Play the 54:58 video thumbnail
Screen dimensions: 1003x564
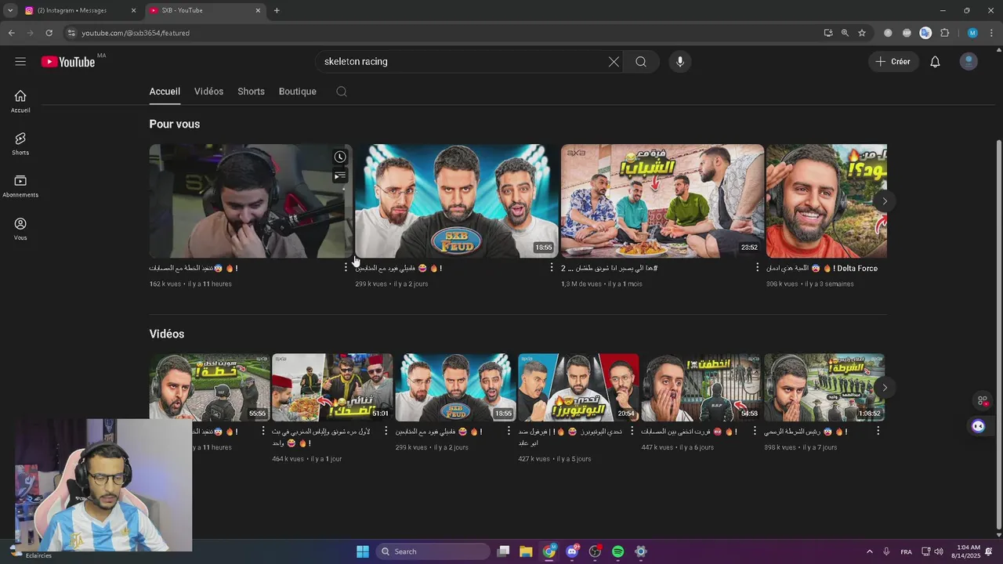pos(701,388)
